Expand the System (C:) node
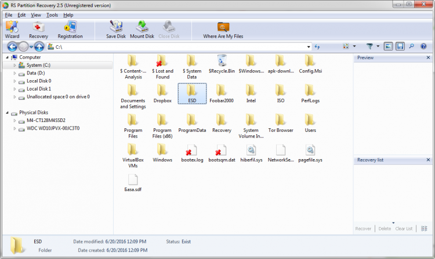Image resolution: width=435 pixels, height=259 pixels. click(14, 65)
